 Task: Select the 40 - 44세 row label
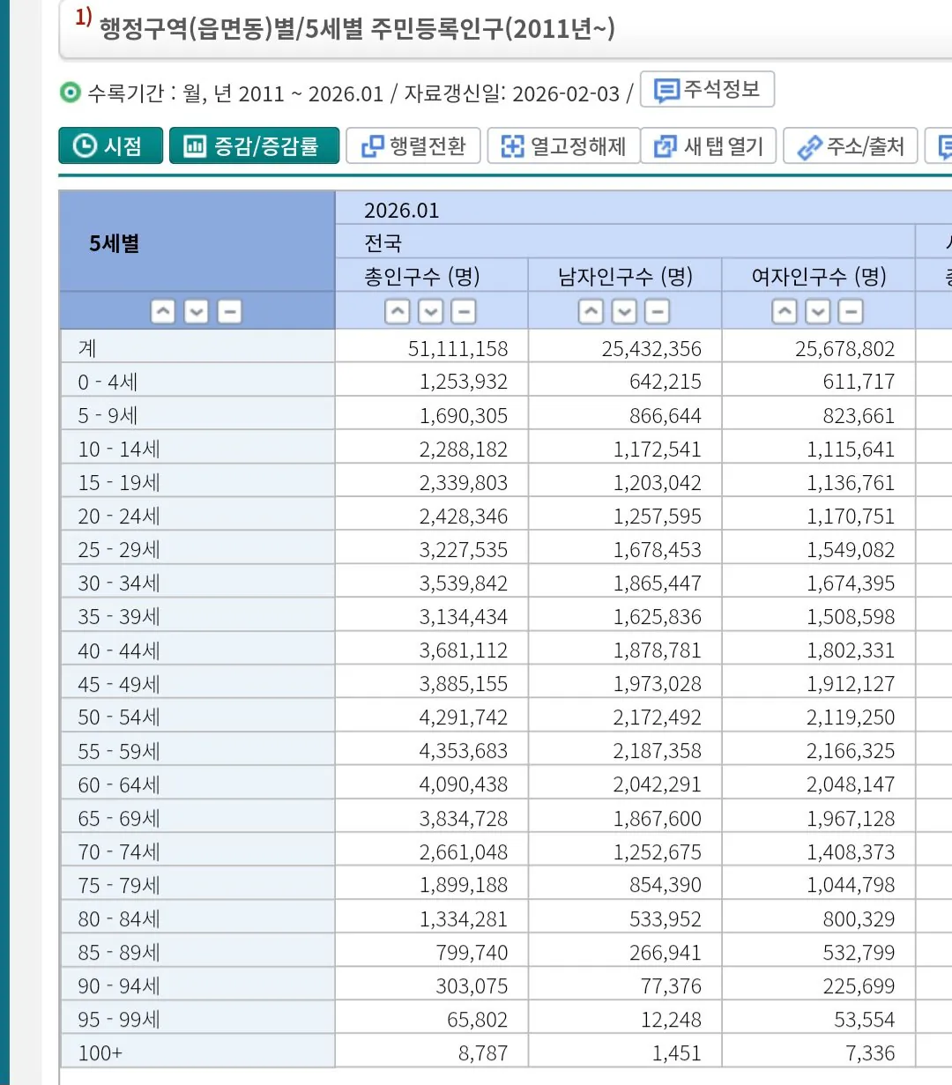click(x=197, y=650)
